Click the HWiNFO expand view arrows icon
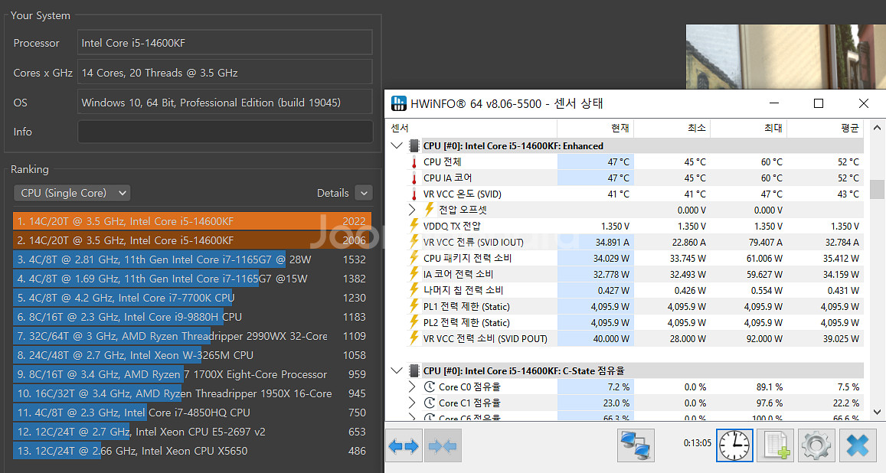Viewport: 886px width, 473px height. 404,446
